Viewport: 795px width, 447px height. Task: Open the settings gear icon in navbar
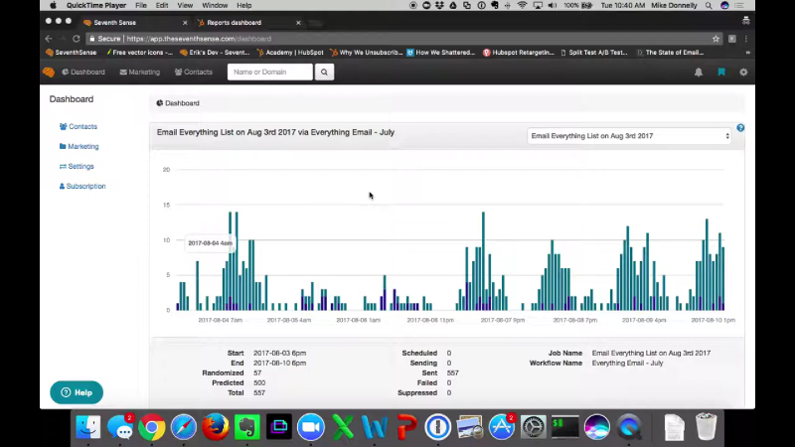(x=743, y=73)
